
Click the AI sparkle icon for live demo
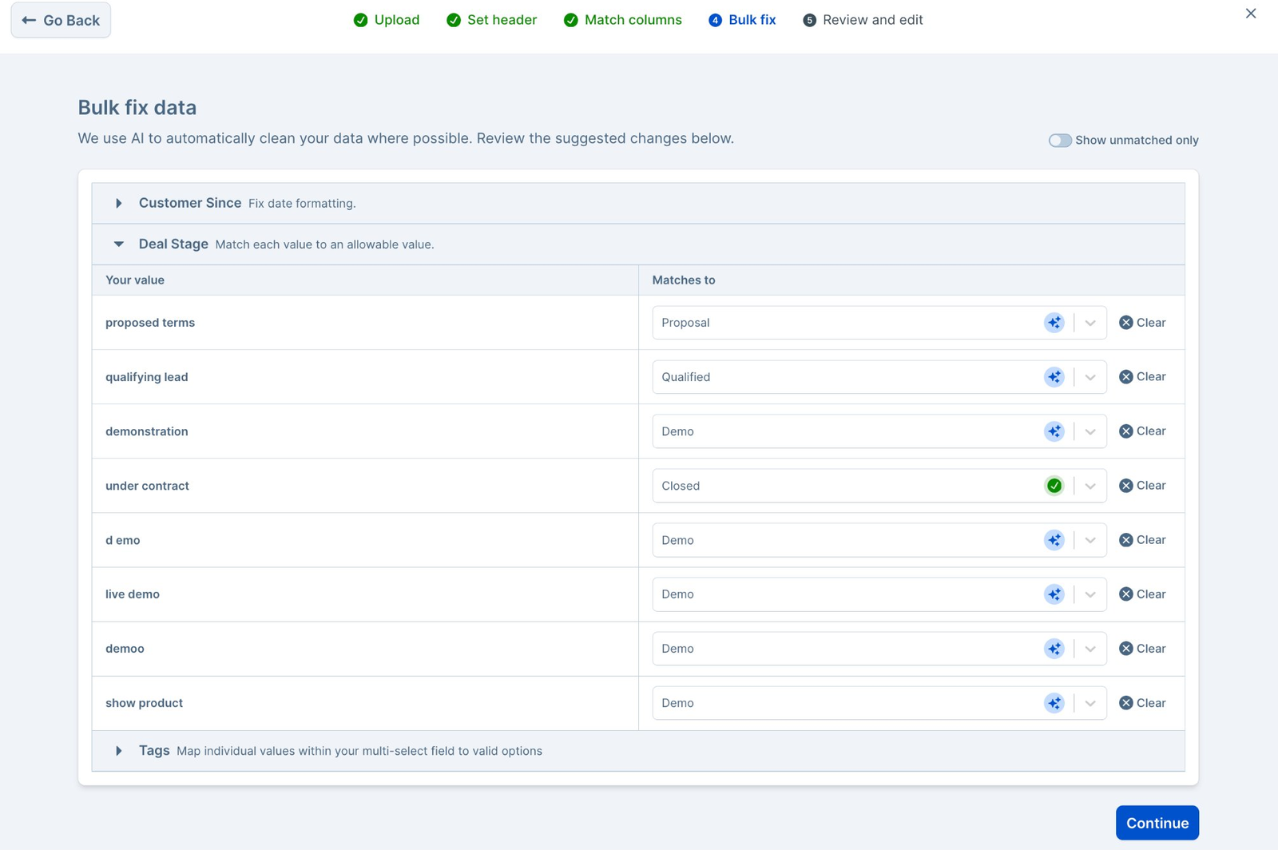1054,594
